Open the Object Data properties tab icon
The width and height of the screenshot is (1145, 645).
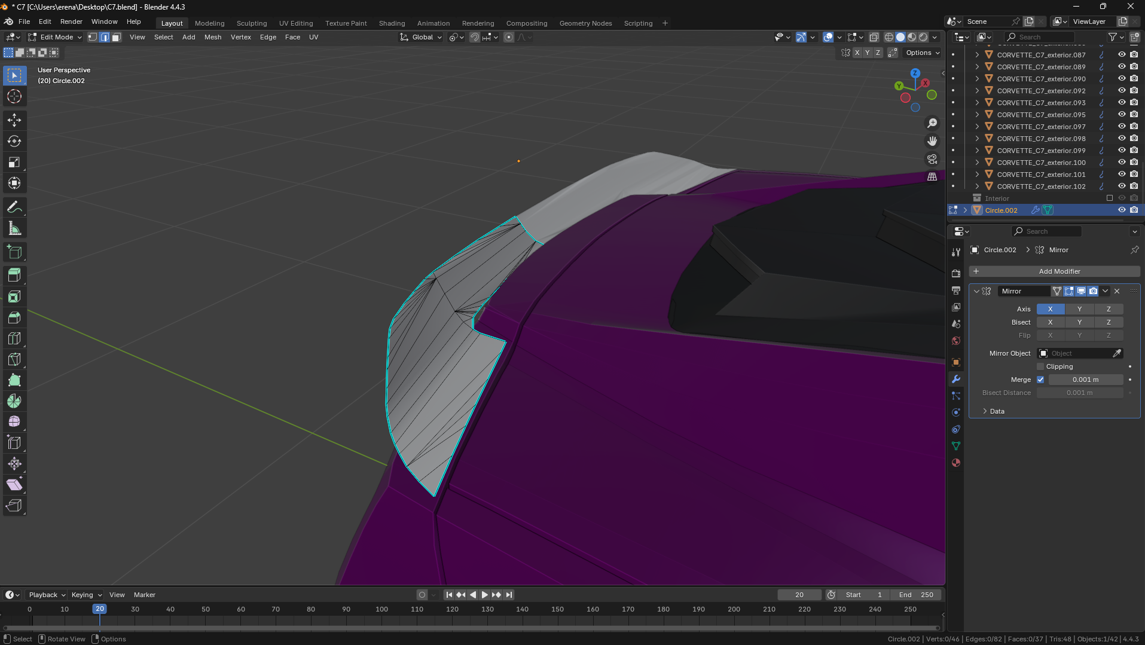point(956,446)
